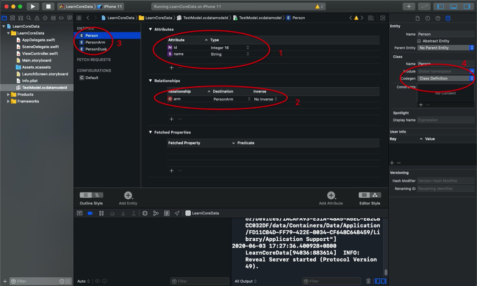This screenshot has width=477, height=286.
Task: Click the Add Attribute button
Action: (331, 195)
